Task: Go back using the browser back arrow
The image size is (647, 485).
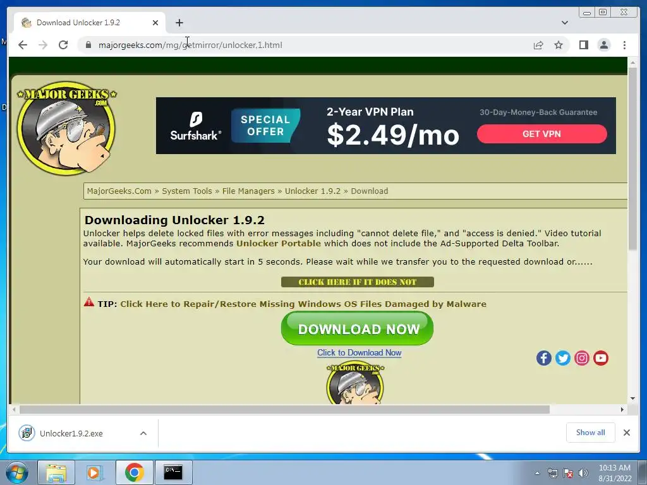Action: 23,45
